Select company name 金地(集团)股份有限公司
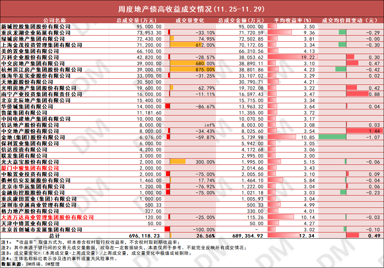This screenshot has height=268, width=384. [x=33, y=137]
